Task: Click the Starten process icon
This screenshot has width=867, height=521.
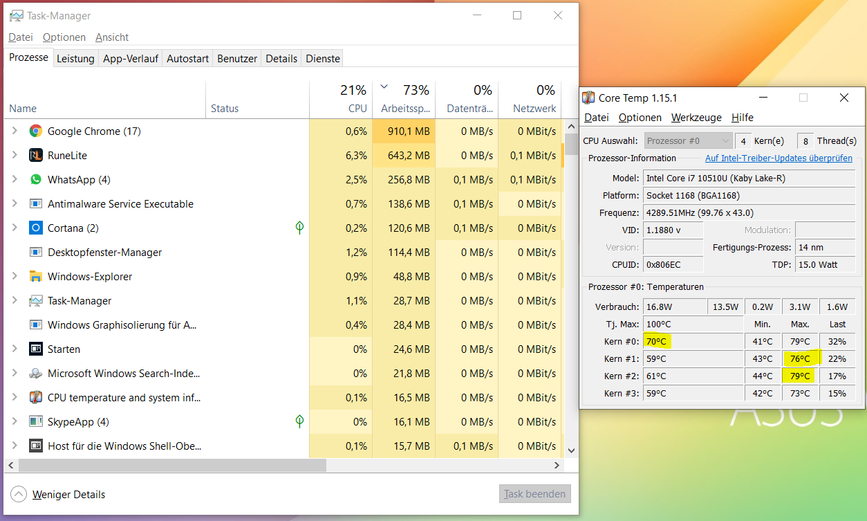Action: click(x=36, y=349)
